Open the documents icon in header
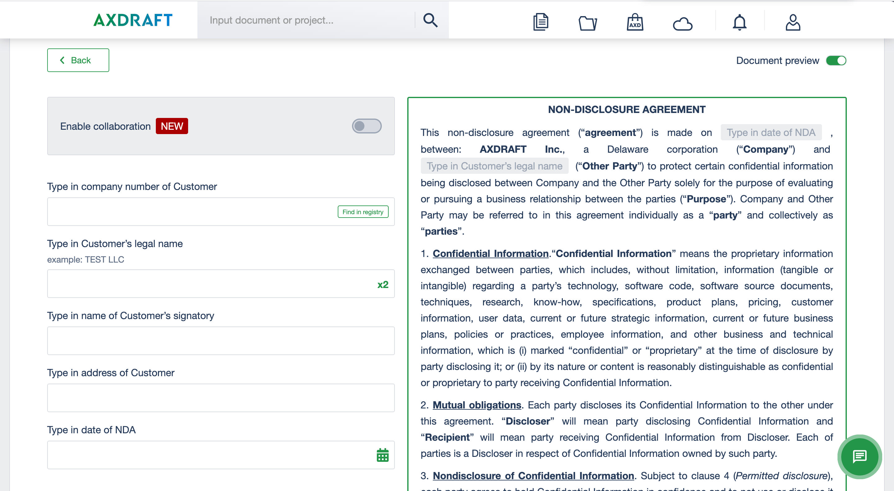Screen dimensions: 894x491 tap(540, 22)
